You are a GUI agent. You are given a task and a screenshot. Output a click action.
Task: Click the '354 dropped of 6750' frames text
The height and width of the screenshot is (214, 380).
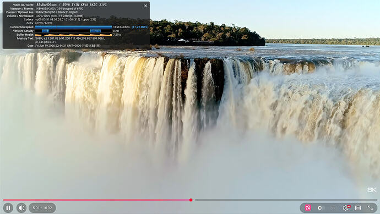pos(70,8)
